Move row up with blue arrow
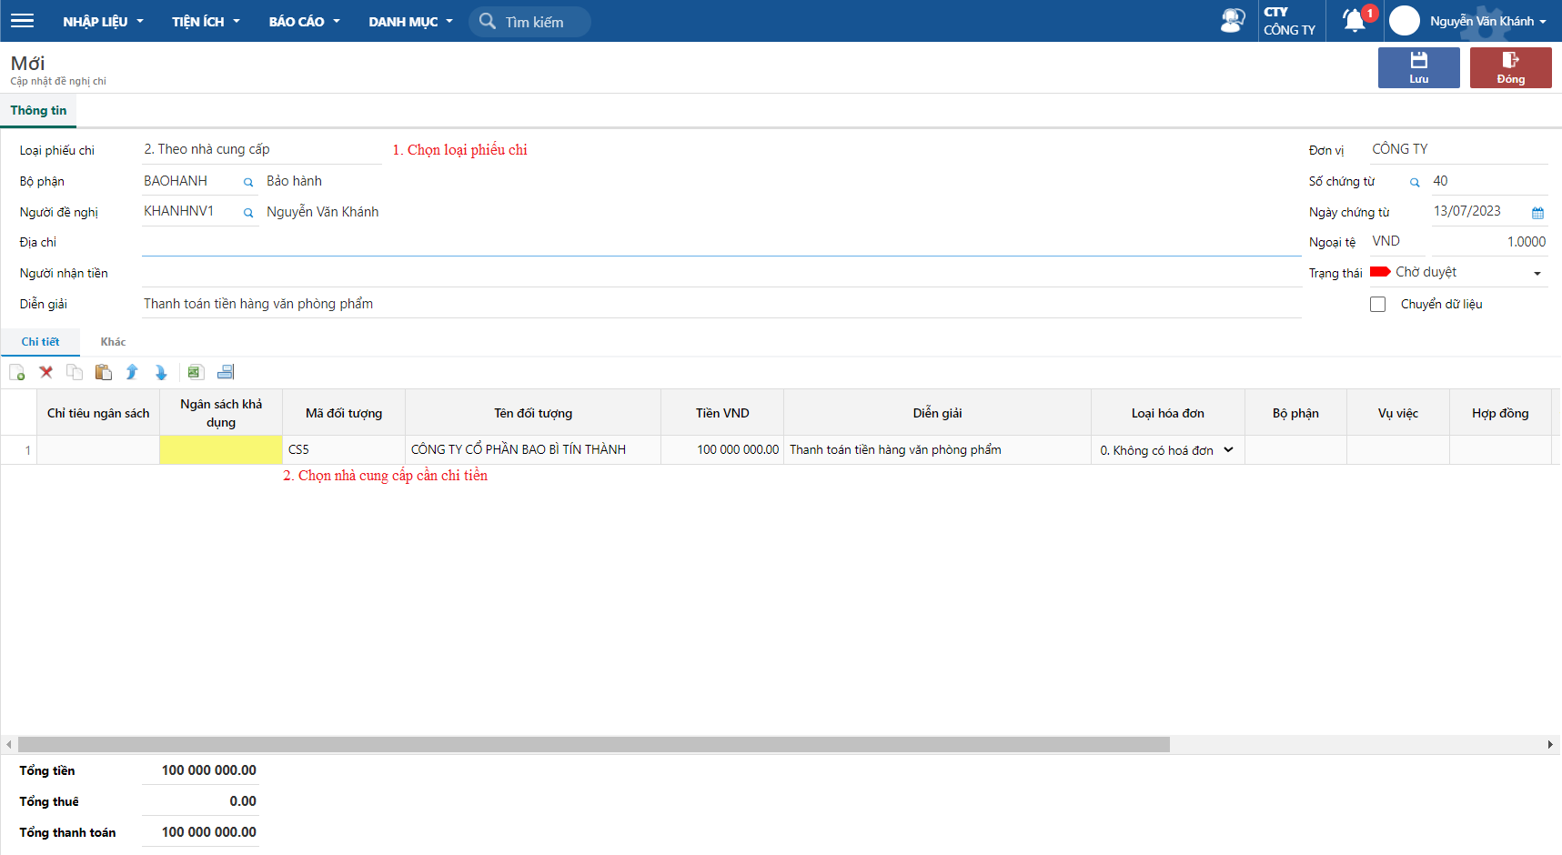The image size is (1562, 855). [x=132, y=372]
